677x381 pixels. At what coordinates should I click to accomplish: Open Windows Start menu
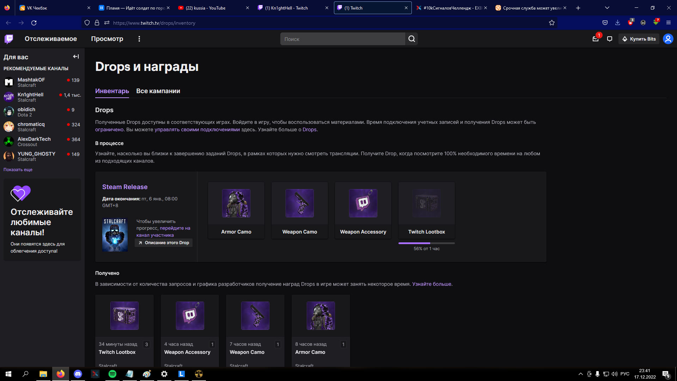pos(8,374)
